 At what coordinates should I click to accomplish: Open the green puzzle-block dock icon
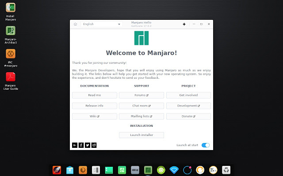[122, 170]
